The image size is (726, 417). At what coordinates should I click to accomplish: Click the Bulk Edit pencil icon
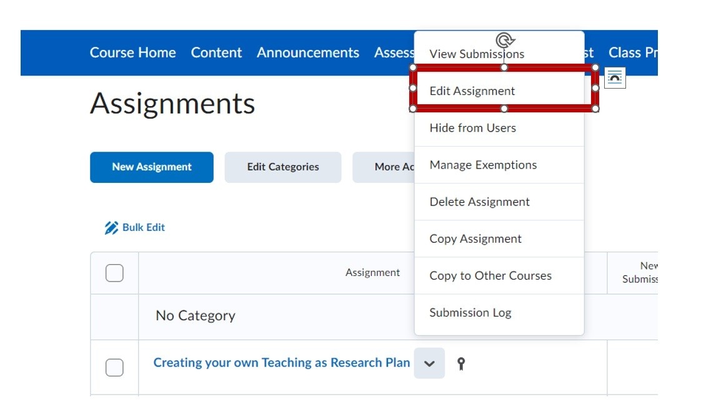point(111,228)
